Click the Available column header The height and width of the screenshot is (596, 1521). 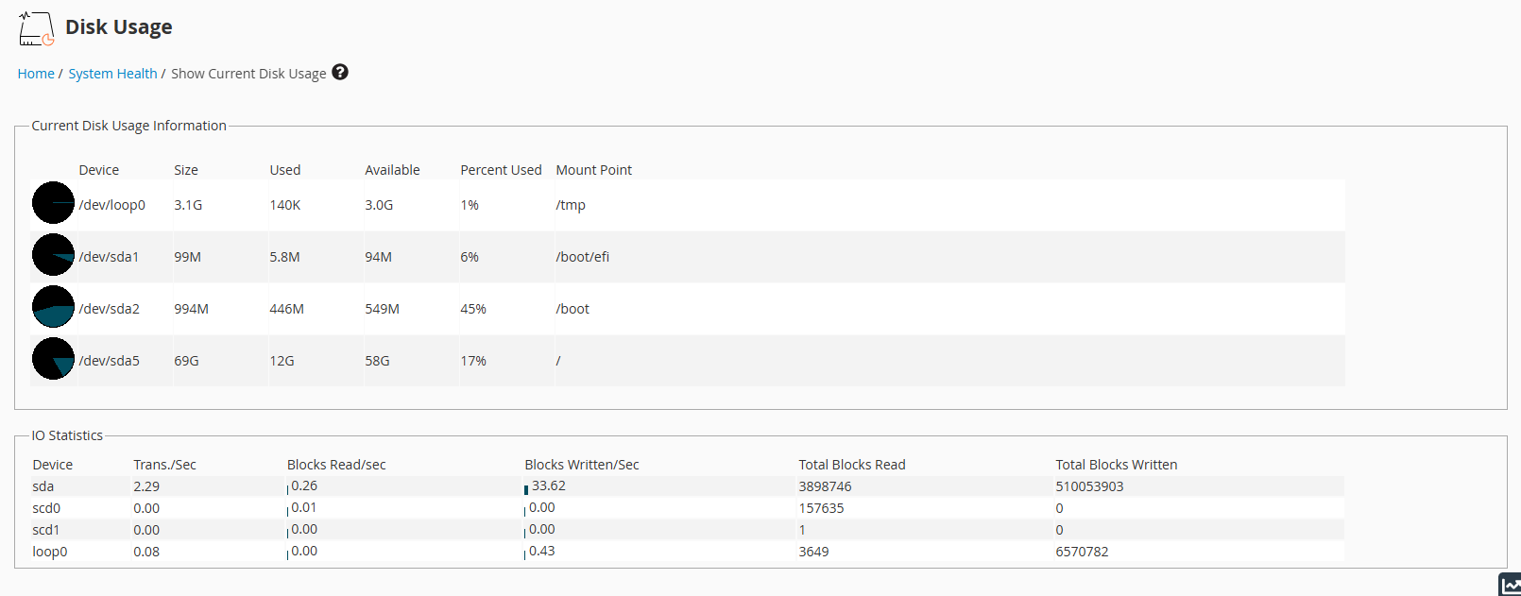(392, 170)
